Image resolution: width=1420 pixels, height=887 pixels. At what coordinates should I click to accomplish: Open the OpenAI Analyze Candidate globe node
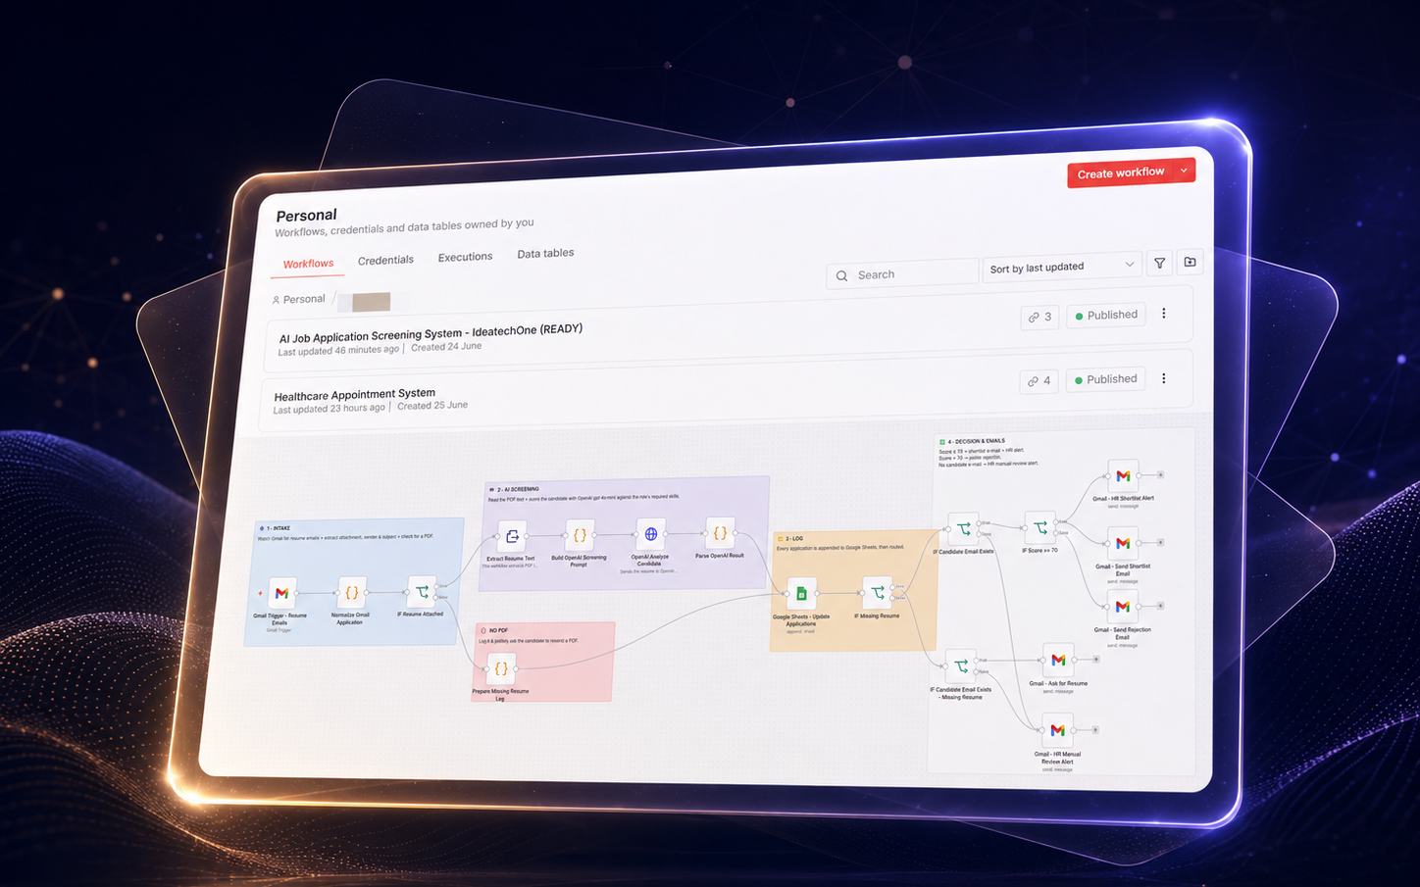(x=650, y=534)
